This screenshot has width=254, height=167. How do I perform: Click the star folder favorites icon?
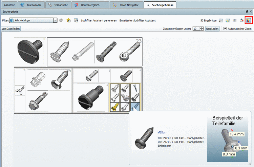click(68, 20)
